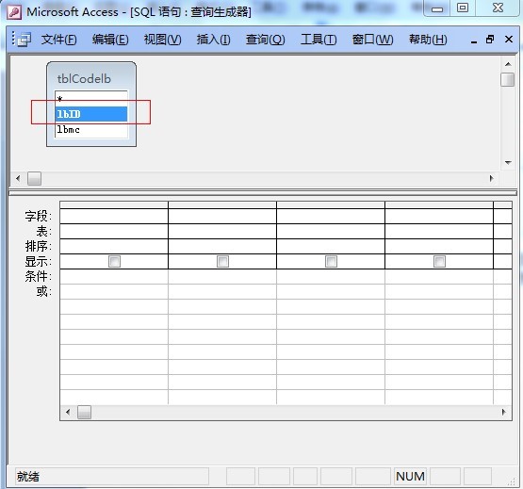Click the table pane horizontal scrollbar thumb
The width and height of the screenshot is (523, 489).
[x=34, y=178]
